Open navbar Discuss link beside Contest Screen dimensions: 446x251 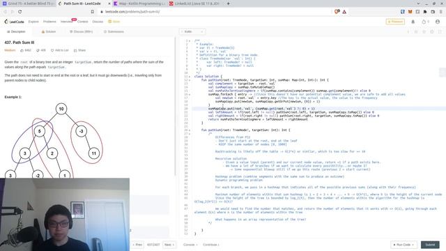(98, 22)
